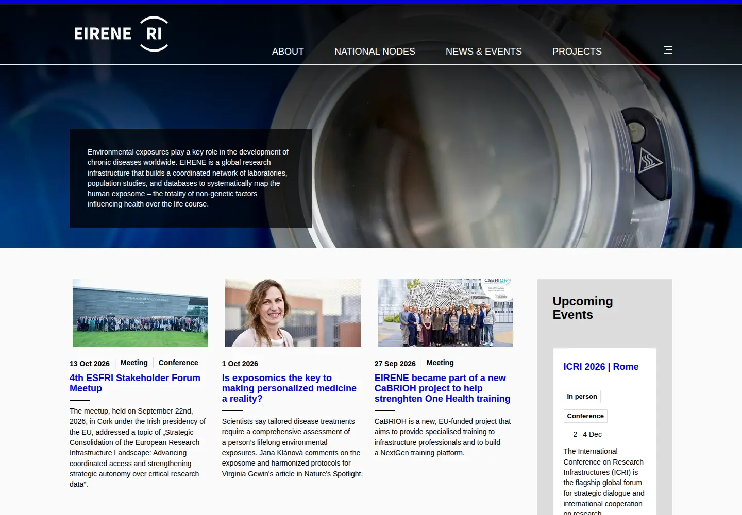This screenshot has width=742, height=515.
Task: Read the 4th ESFRI Stakeholder Forum Meetup article
Action: (135, 383)
